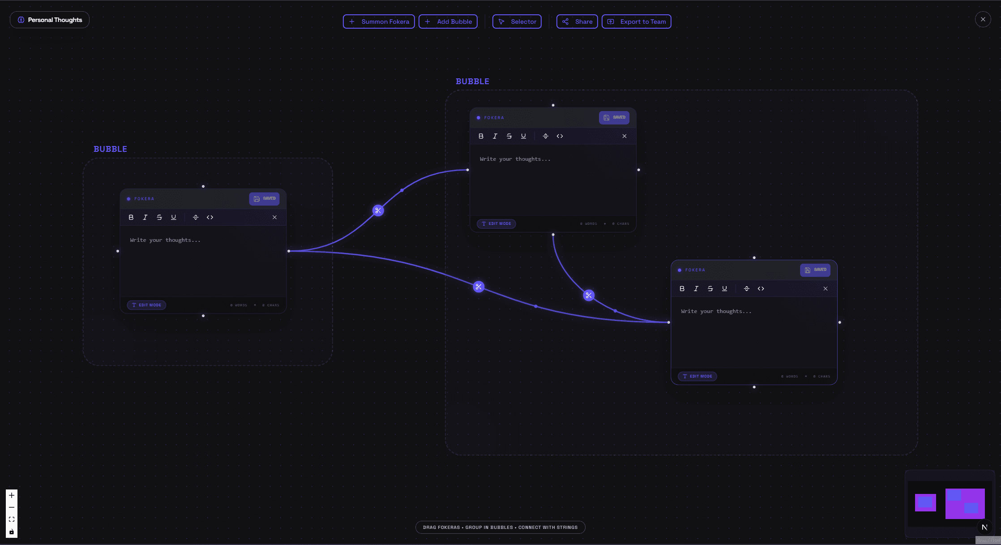The width and height of the screenshot is (1001, 545).
Task: Toggle the canvas interactivity lock
Action: (x=12, y=532)
